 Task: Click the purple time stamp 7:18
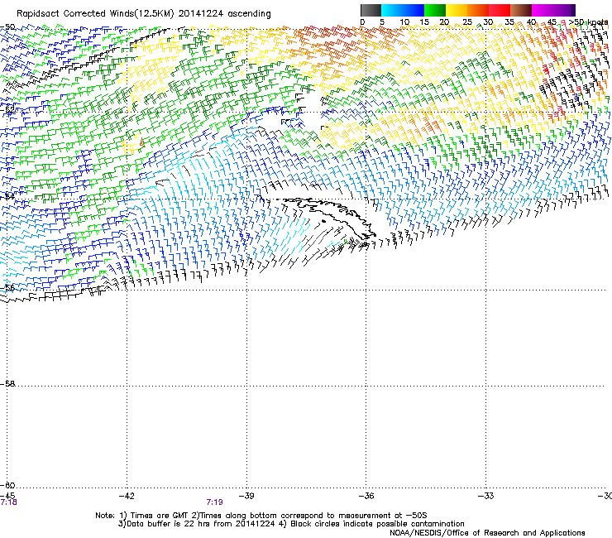click(x=8, y=502)
